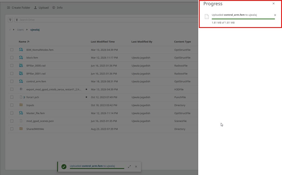
Task: Open the Users breadcrumb link
Action: (x=20, y=30)
